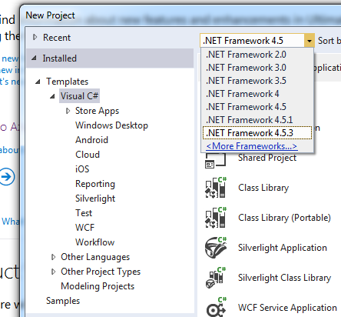Image resolution: width=341 pixels, height=317 pixels.
Task: Select the Silverlight Application template name
Action: (283, 248)
